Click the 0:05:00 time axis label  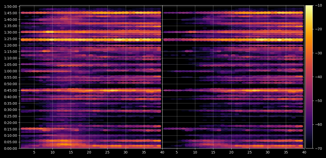coord(11,142)
